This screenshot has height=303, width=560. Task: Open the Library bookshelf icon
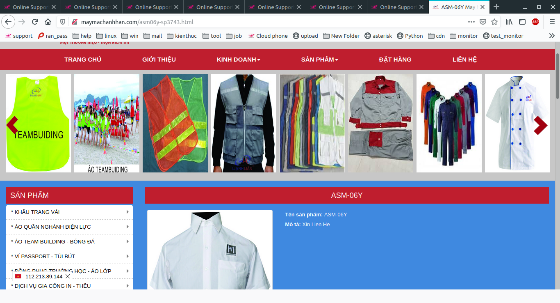point(509,22)
